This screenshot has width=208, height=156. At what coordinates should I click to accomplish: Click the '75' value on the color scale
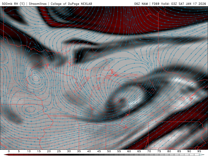[159, 151]
